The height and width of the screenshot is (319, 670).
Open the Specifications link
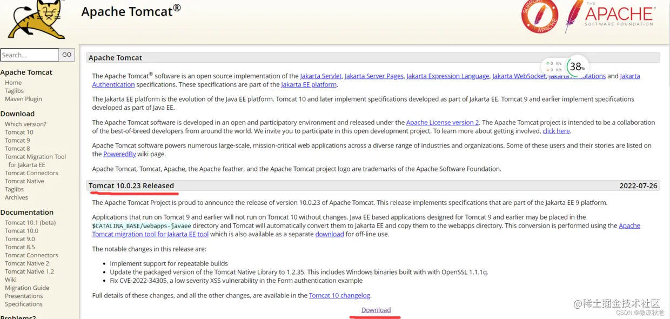(x=24, y=304)
